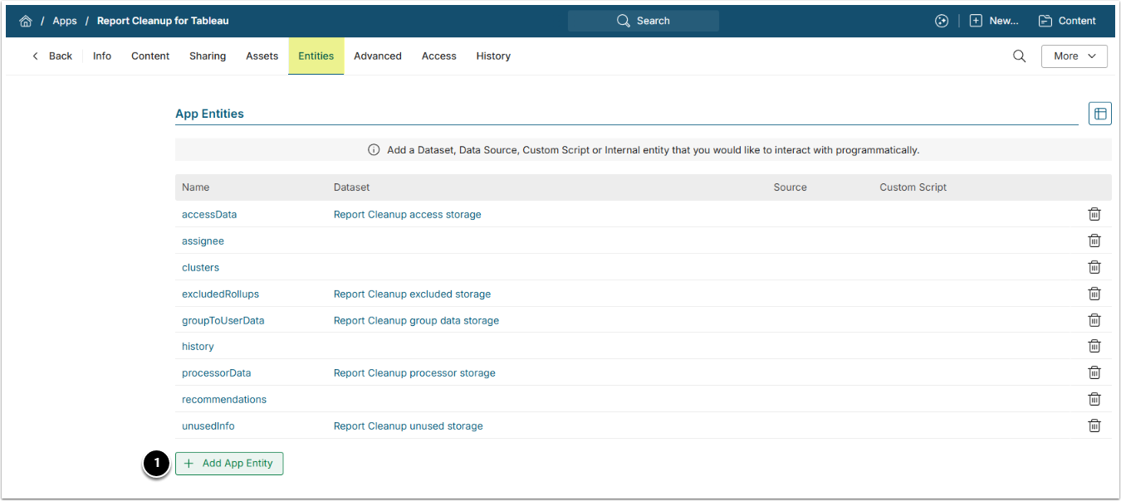Delete the accessData entity via trash icon
This screenshot has width=1121, height=501.
point(1094,214)
